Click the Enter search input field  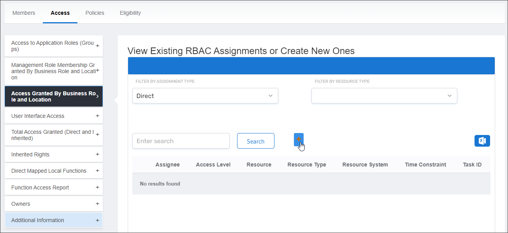[181, 140]
